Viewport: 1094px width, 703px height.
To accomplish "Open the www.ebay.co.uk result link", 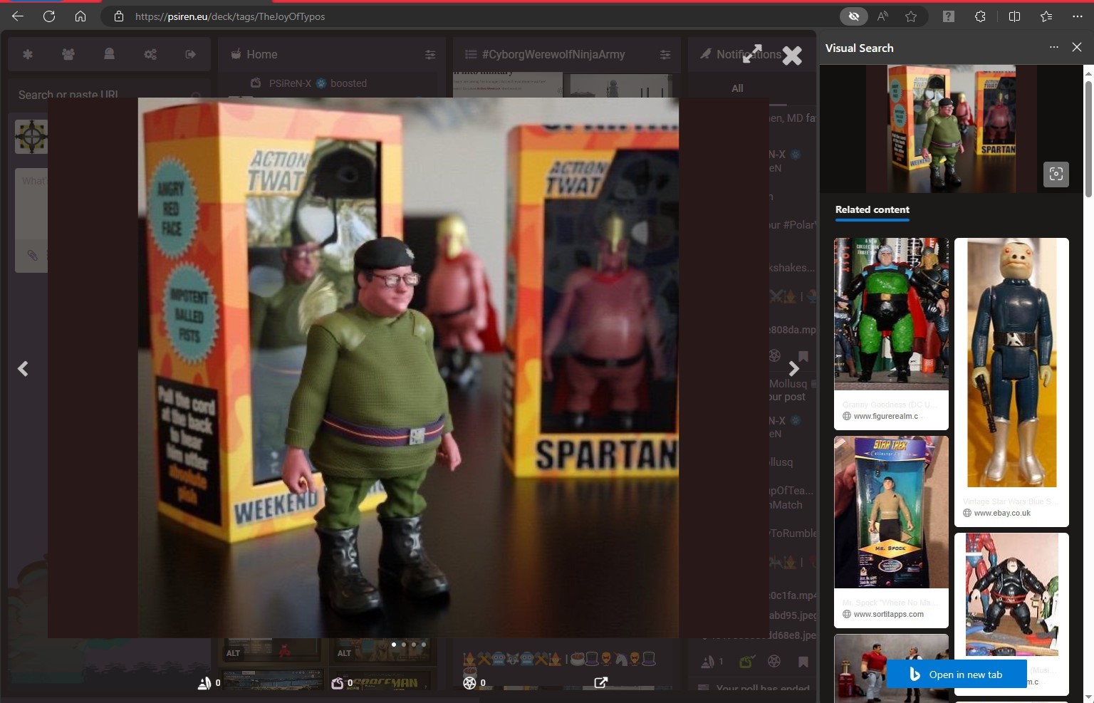I will click(1002, 513).
